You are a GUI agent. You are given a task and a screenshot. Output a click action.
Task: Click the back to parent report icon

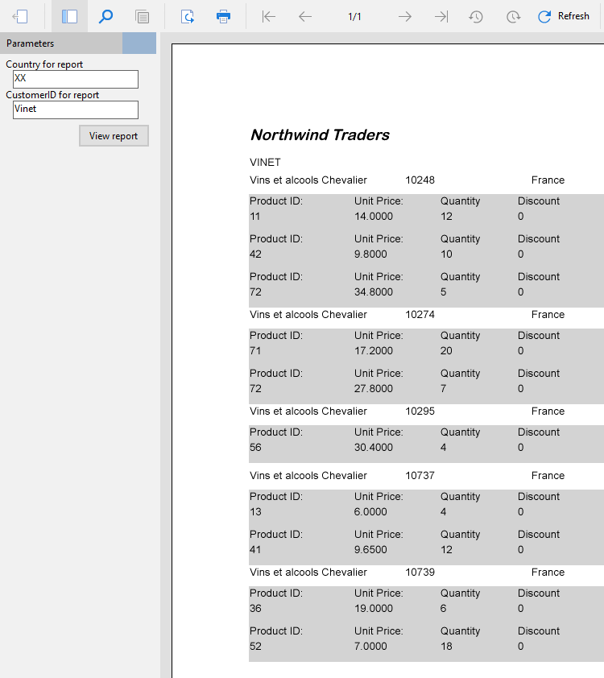coord(20,16)
